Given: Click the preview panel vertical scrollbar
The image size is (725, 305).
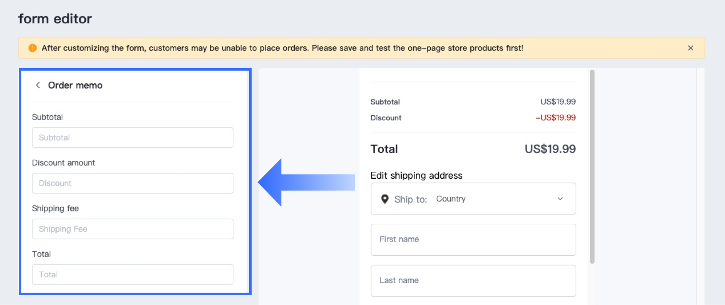Looking at the screenshot, I should tap(592, 166).
